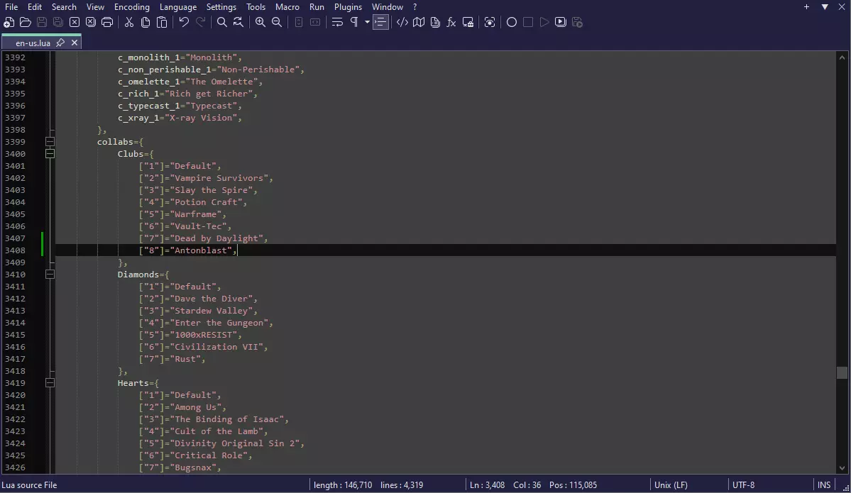The width and height of the screenshot is (851, 493).
Task: Zoom out with the minus magnifier
Action: coord(277,22)
